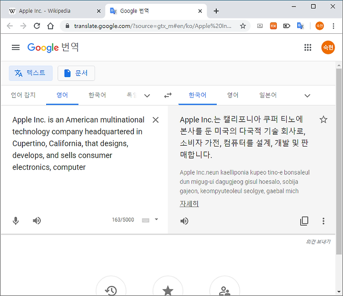Open the Google apps grid

pos(308,48)
